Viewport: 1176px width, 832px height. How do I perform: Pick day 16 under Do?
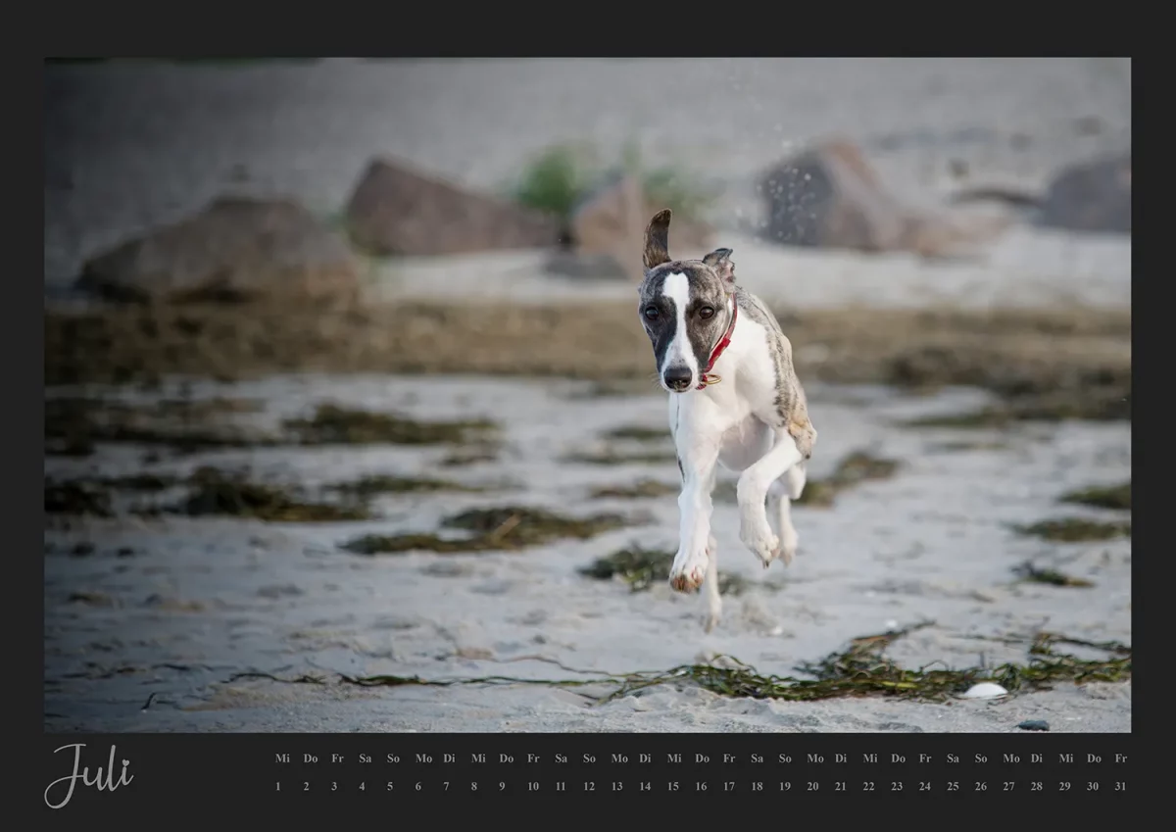702,786
